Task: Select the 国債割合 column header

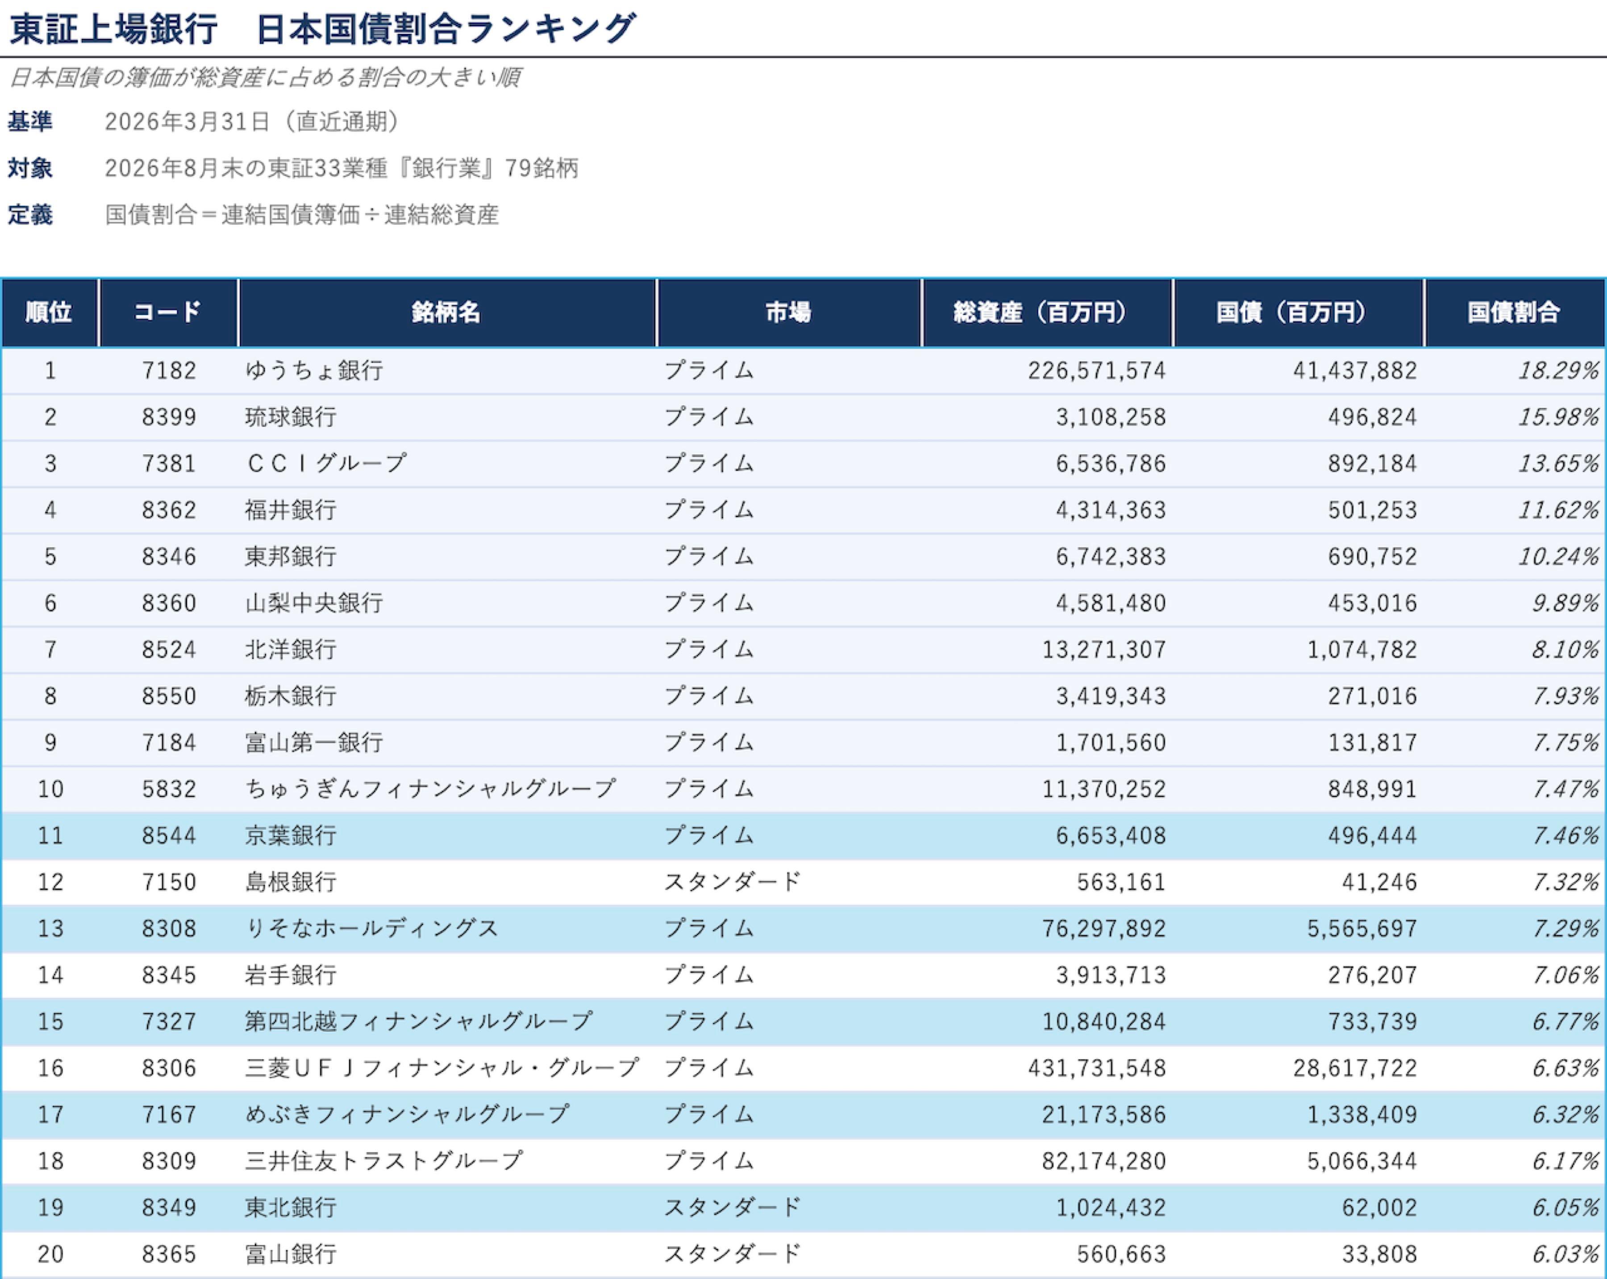Action: [x=1515, y=312]
